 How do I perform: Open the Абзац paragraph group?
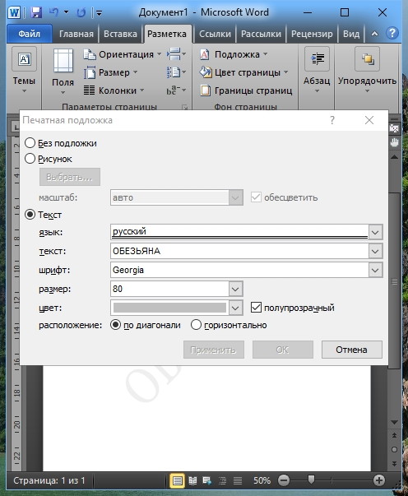(317, 70)
